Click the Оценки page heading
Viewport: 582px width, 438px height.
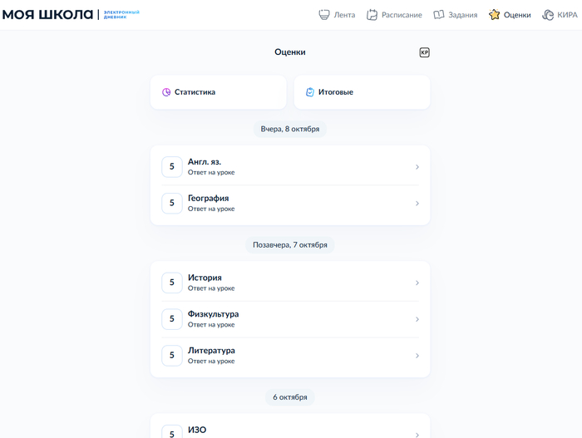click(x=290, y=52)
